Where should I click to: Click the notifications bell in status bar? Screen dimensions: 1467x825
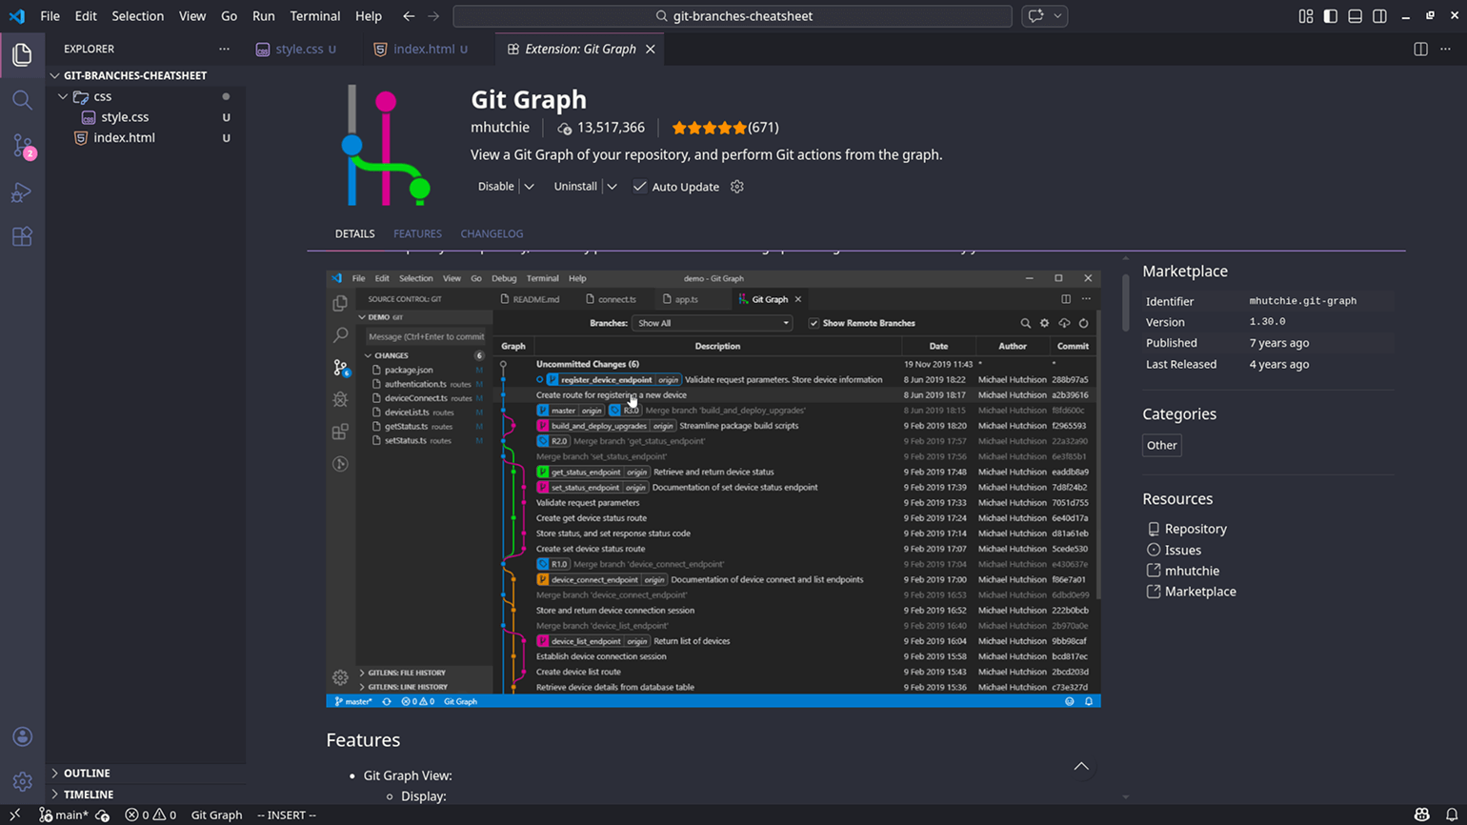(x=1451, y=815)
